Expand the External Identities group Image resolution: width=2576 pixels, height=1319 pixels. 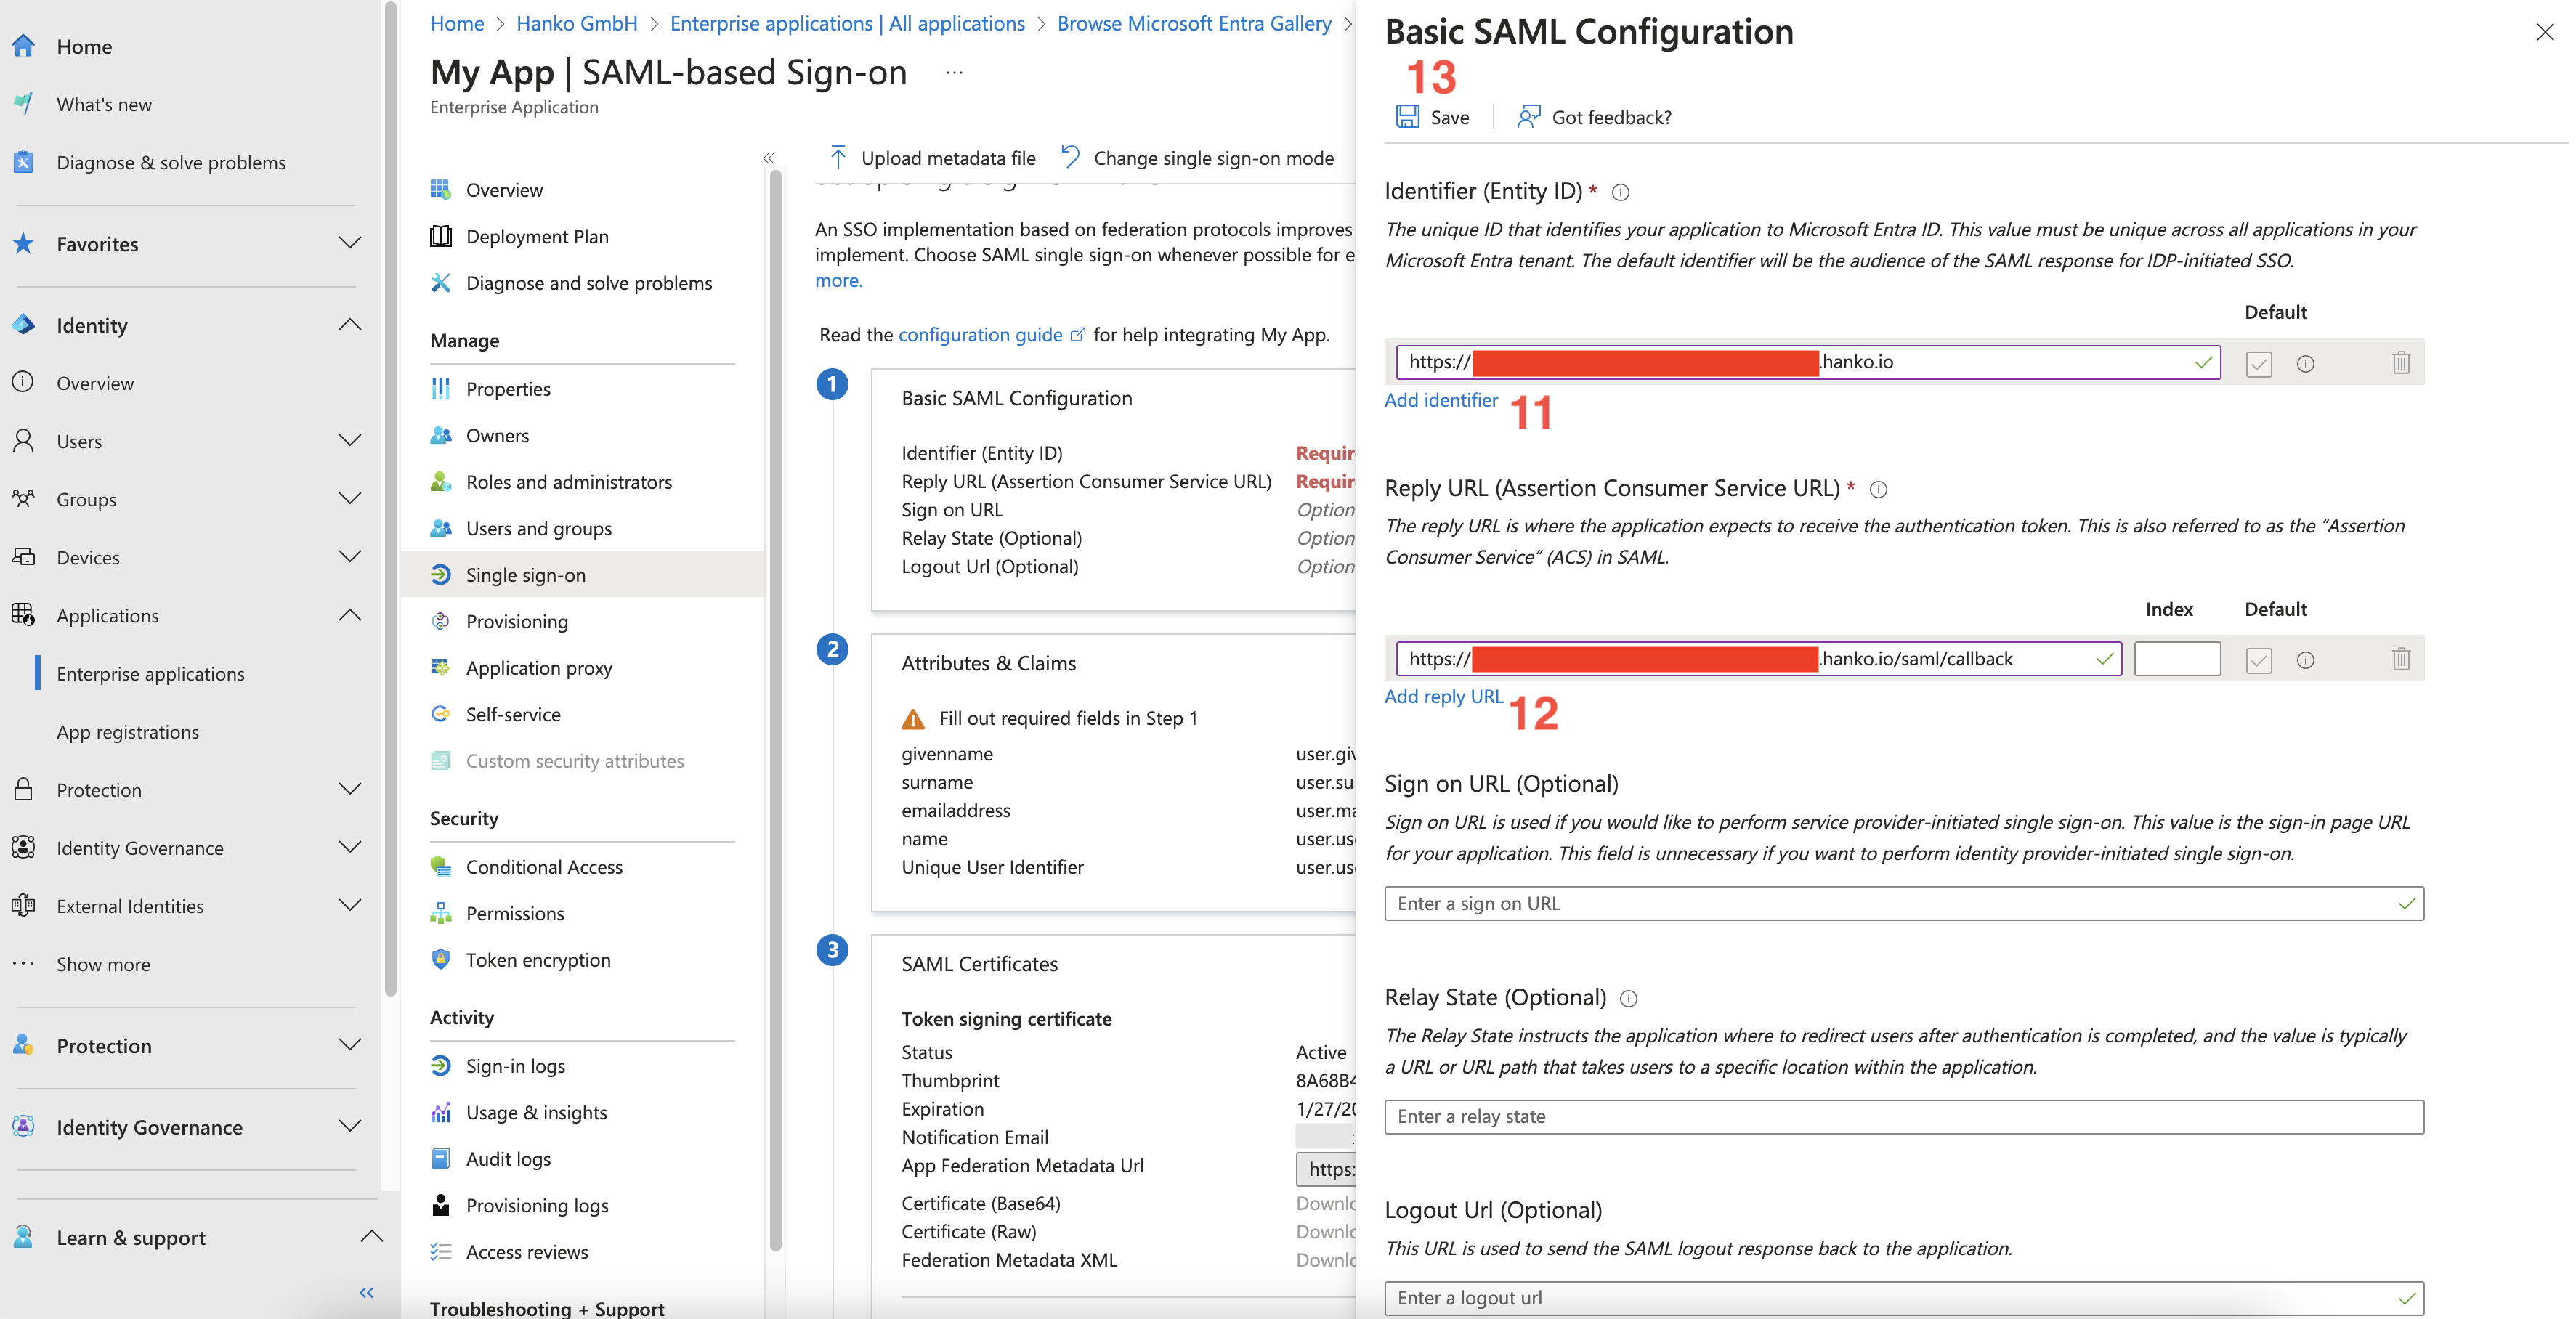click(x=349, y=906)
